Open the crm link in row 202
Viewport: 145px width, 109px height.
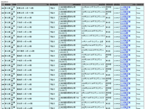[125, 8]
